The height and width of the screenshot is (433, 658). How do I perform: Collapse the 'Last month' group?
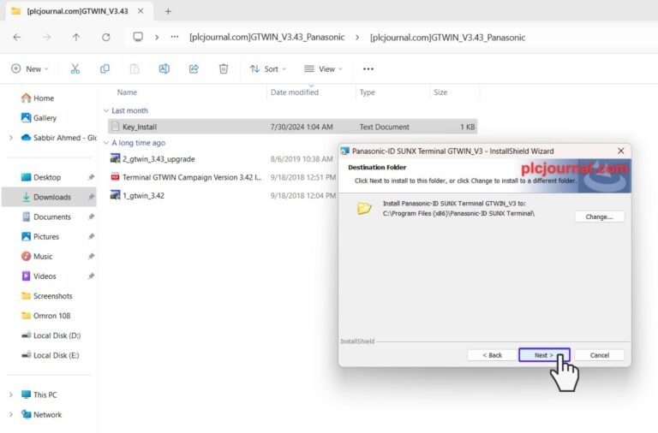coord(106,110)
